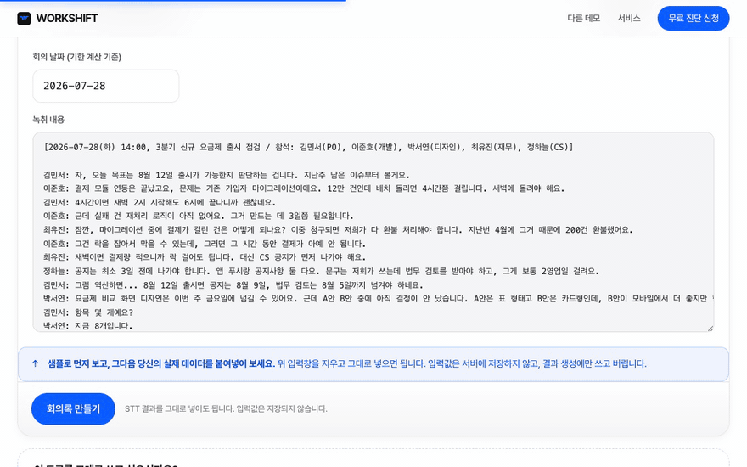Open the 다른 데모 menu item

[x=584, y=18]
